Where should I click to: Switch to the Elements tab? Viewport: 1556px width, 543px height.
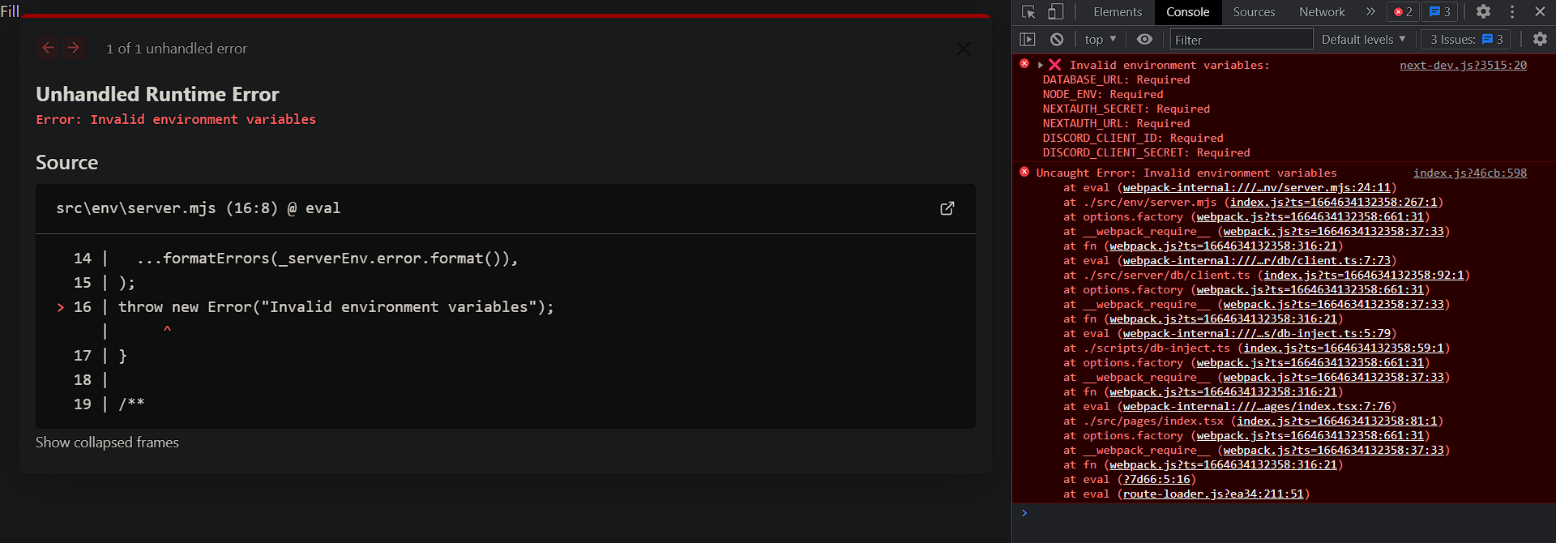click(x=1117, y=12)
